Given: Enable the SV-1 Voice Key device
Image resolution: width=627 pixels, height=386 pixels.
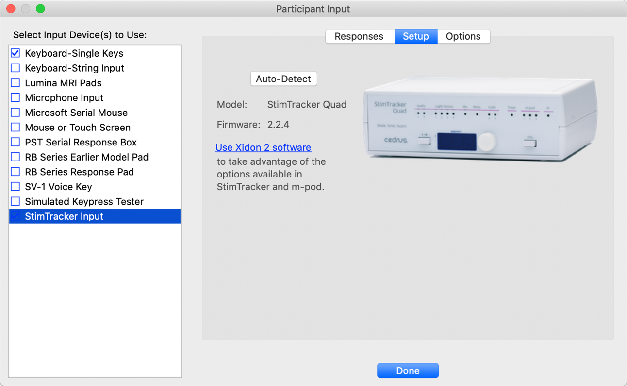Looking at the screenshot, I should point(15,186).
